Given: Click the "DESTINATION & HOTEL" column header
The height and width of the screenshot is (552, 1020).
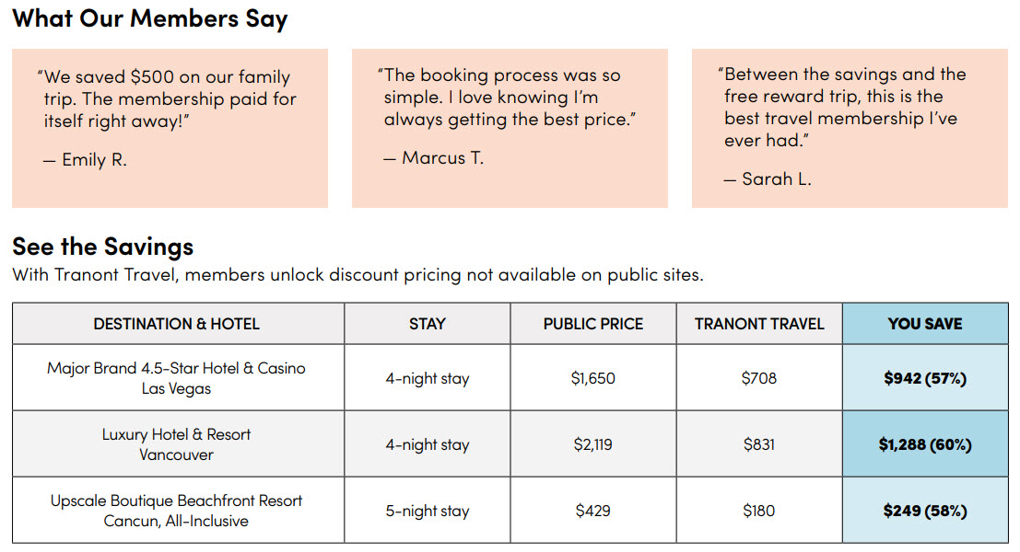Looking at the screenshot, I should point(177,324).
